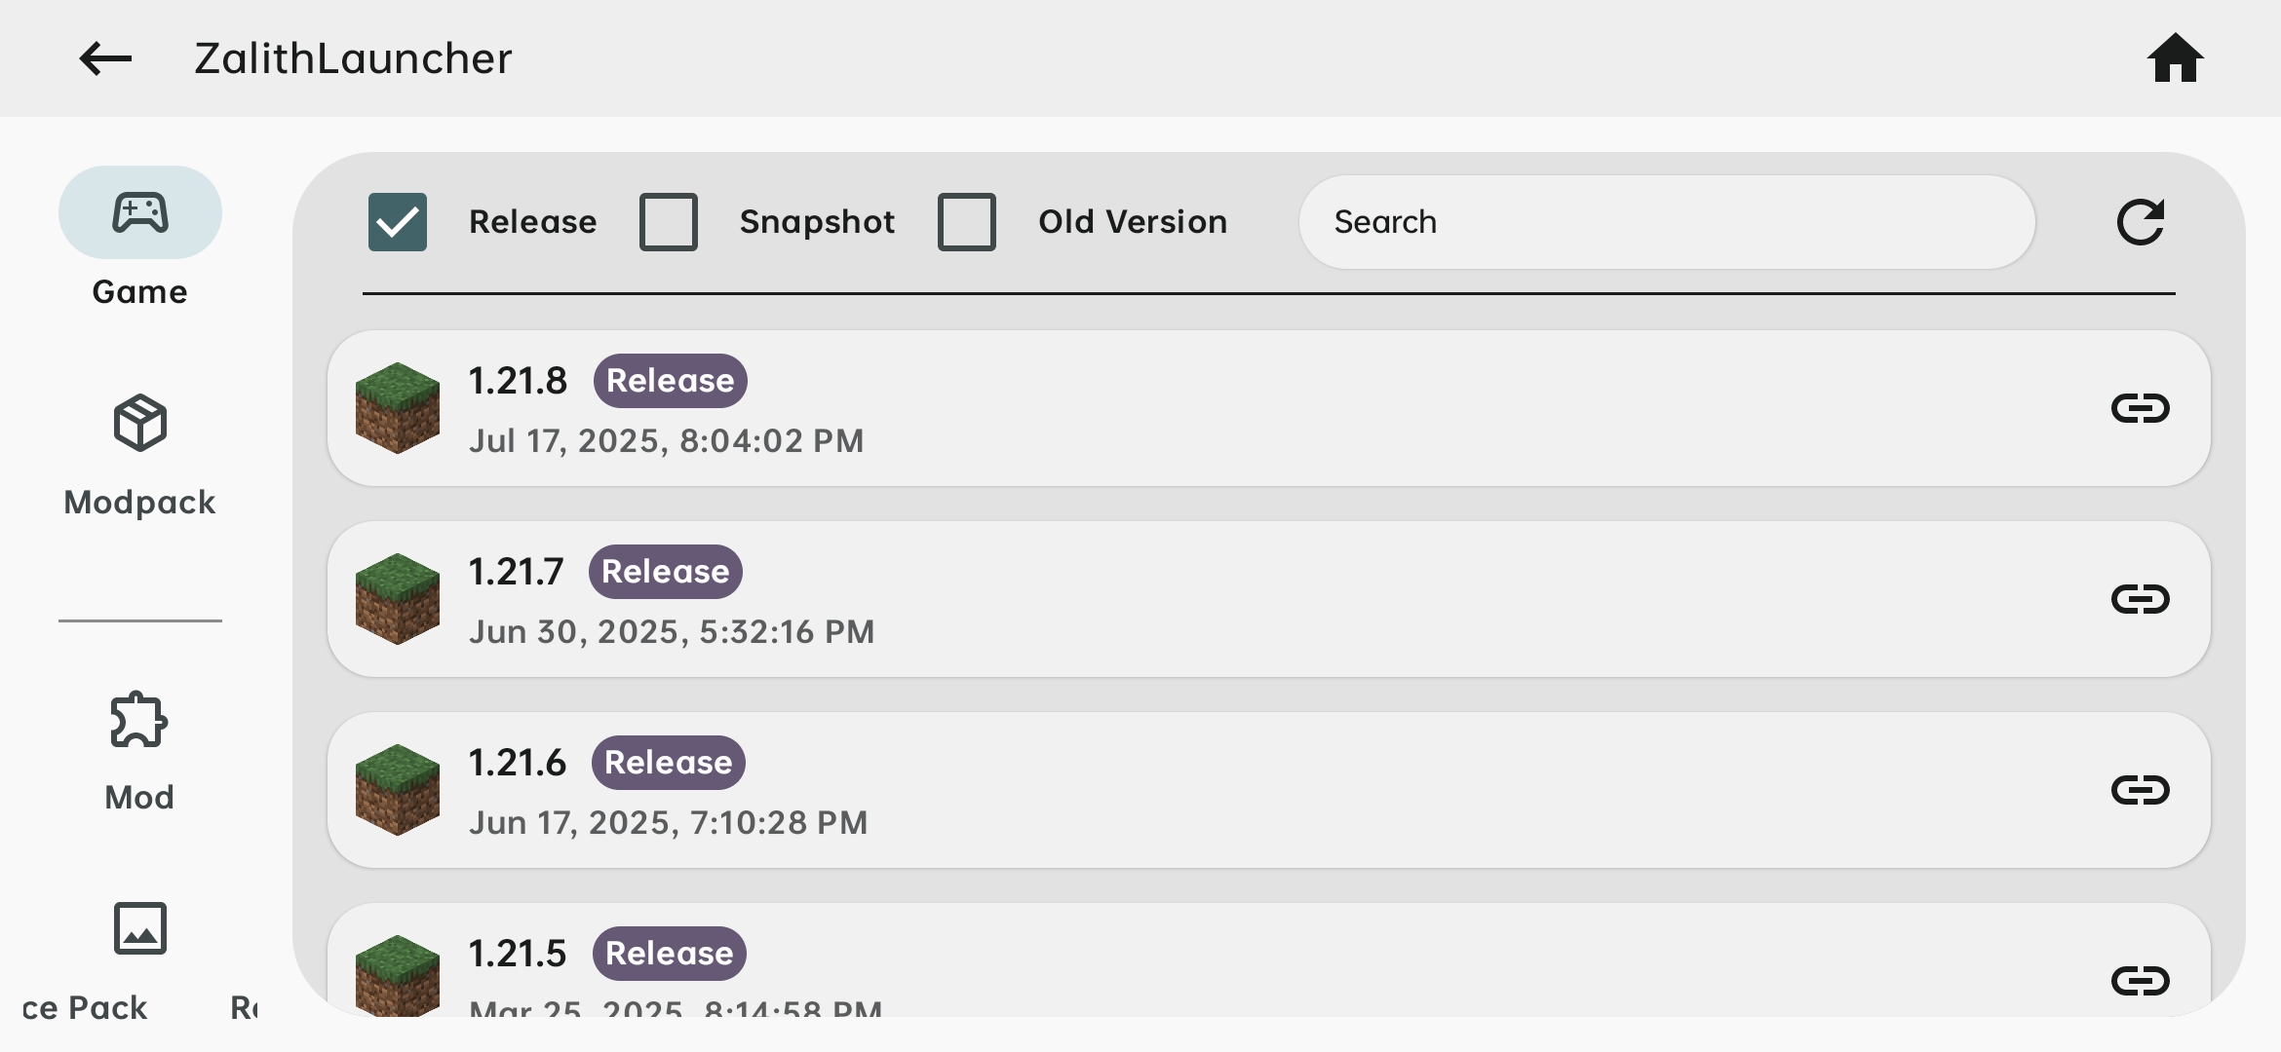
Task: Enable the Snapshot filter
Action: [x=670, y=221]
